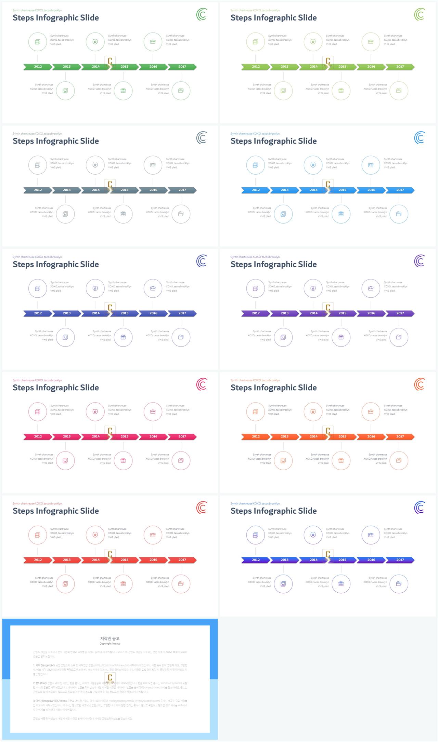Open the copyright notice slide thumbnail
The image size is (438, 742).
point(110,679)
